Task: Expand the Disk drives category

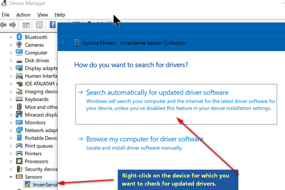Action: point(11,60)
